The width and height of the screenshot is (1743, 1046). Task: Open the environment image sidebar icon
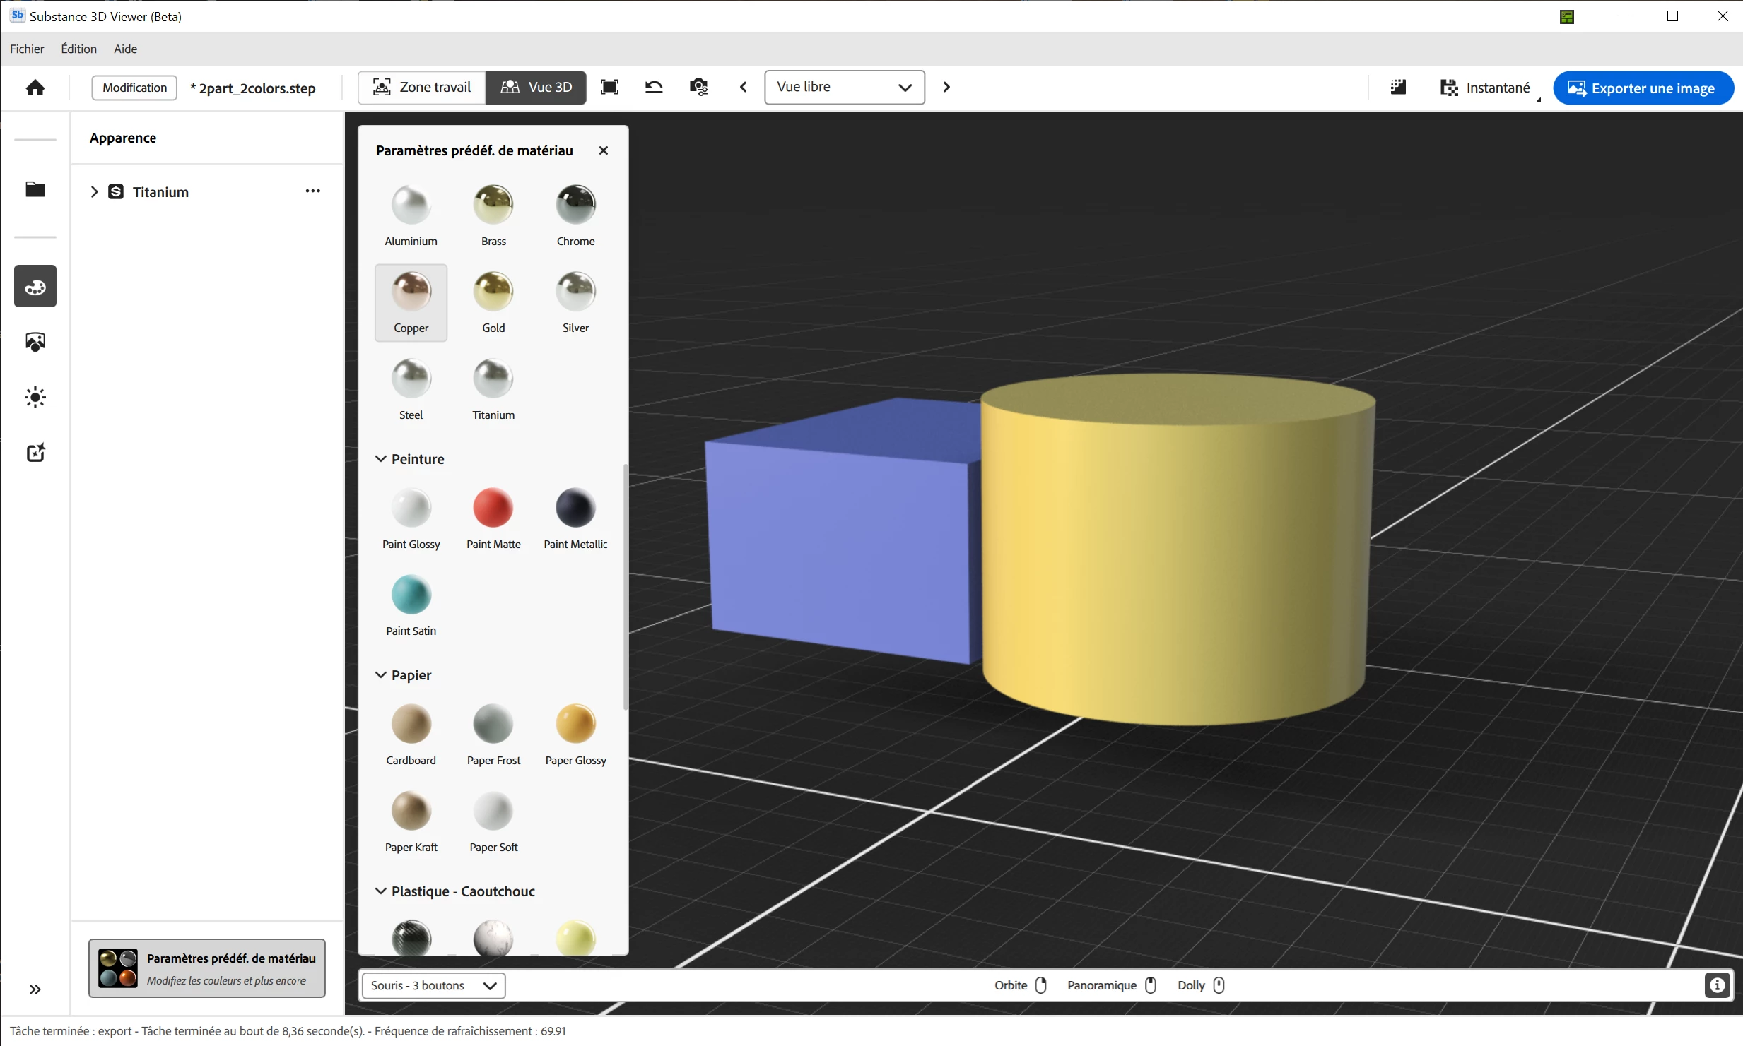tap(35, 342)
